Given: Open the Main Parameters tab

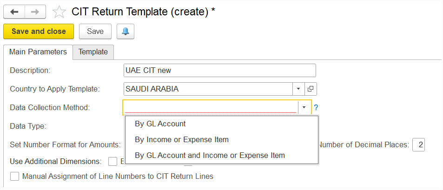Looking at the screenshot, I should (38, 52).
